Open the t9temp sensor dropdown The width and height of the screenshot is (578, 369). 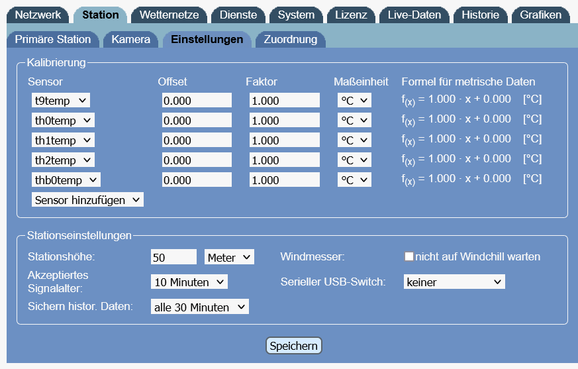point(60,101)
